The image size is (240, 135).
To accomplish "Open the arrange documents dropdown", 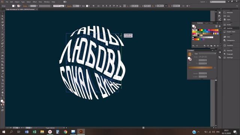I will click(x=65, y=2).
